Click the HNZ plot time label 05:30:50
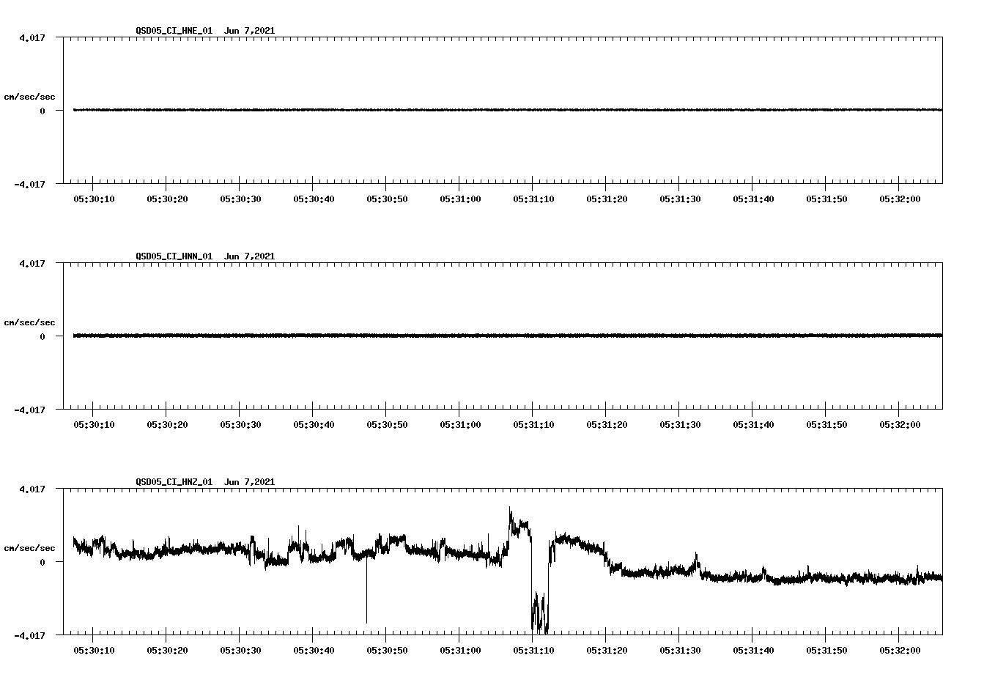The image size is (995, 677). (387, 651)
